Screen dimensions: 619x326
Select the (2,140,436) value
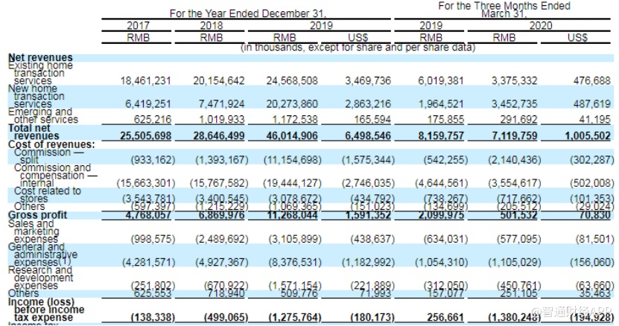tap(515, 160)
